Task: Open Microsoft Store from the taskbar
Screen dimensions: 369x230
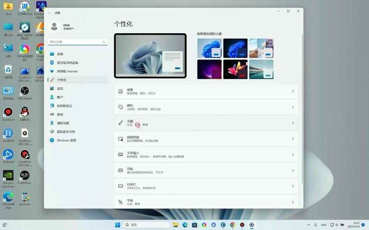Action: (195, 225)
